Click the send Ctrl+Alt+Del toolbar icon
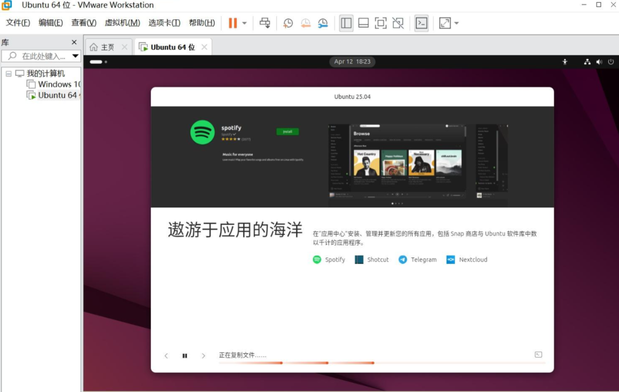 coord(265,23)
